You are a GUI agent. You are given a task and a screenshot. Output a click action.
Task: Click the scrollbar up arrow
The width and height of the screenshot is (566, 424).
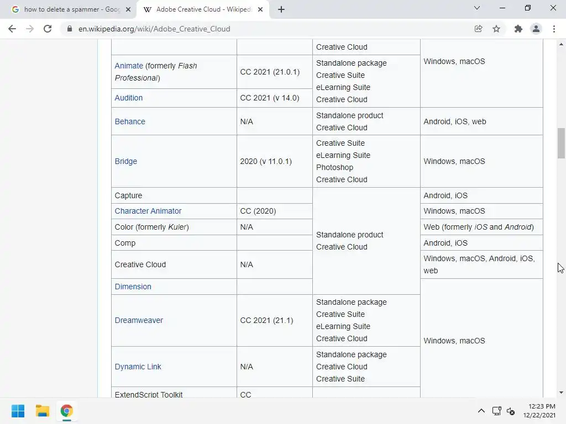tap(561, 44)
